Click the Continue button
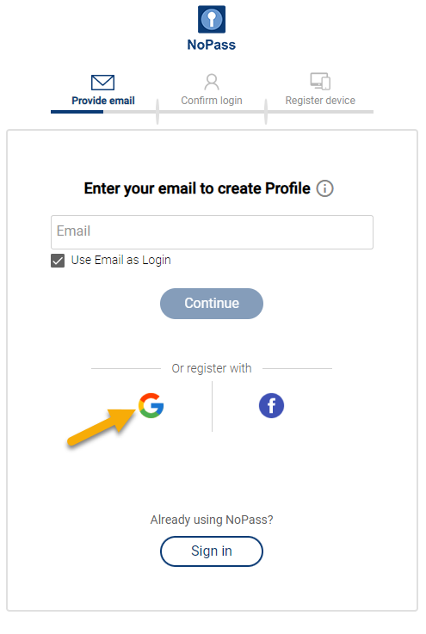Viewport: 426px width, 634px height. (x=212, y=304)
